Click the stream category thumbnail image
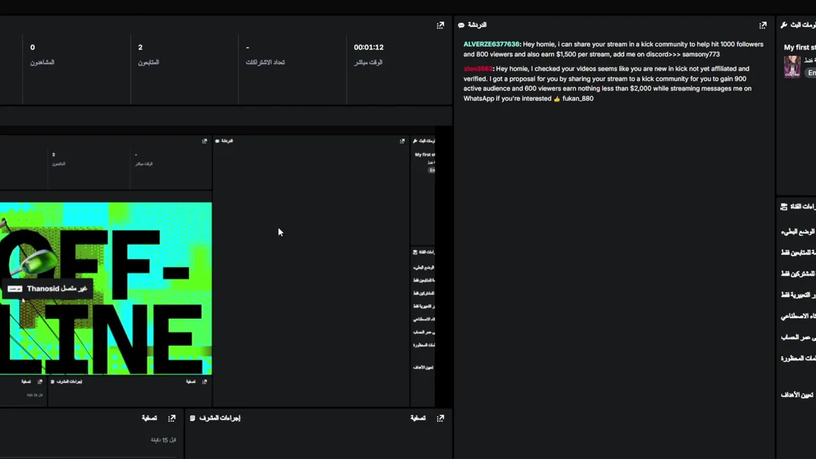This screenshot has width=816, height=459. click(792, 66)
